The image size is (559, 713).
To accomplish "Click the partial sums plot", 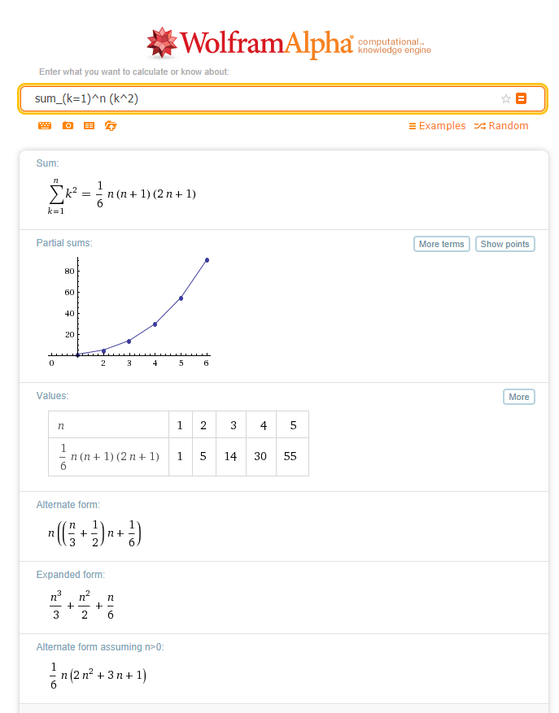I will [130, 309].
